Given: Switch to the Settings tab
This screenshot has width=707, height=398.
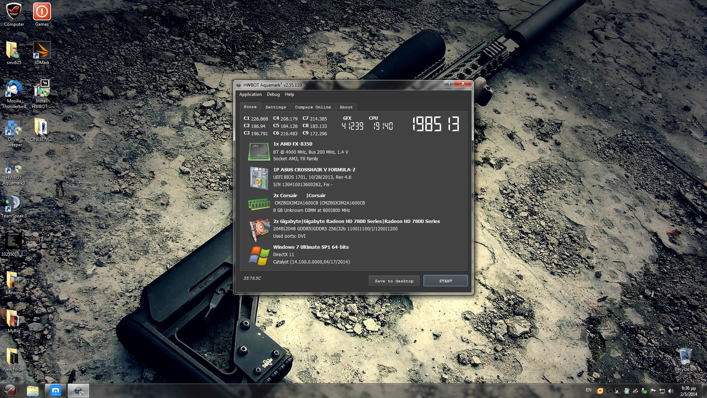Looking at the screenshot, I should (276, 107).
